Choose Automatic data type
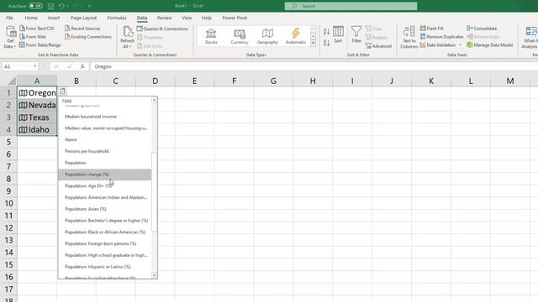Screen dimensions: 538x302 point(295,37)
